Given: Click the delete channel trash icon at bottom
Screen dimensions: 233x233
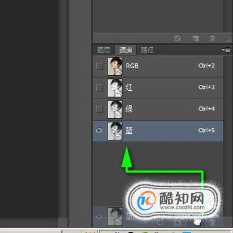Looking at the screenshot, I should [212, 222].
